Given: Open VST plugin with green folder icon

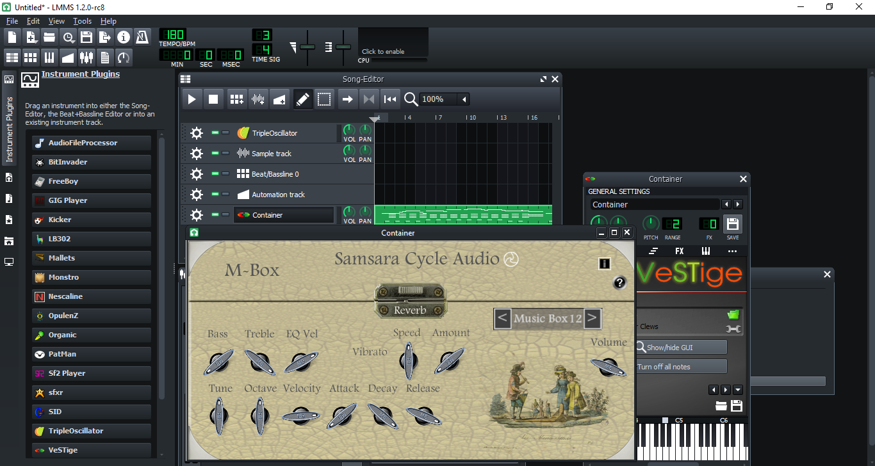Looking at the screenshot, I should pos(733,314).
